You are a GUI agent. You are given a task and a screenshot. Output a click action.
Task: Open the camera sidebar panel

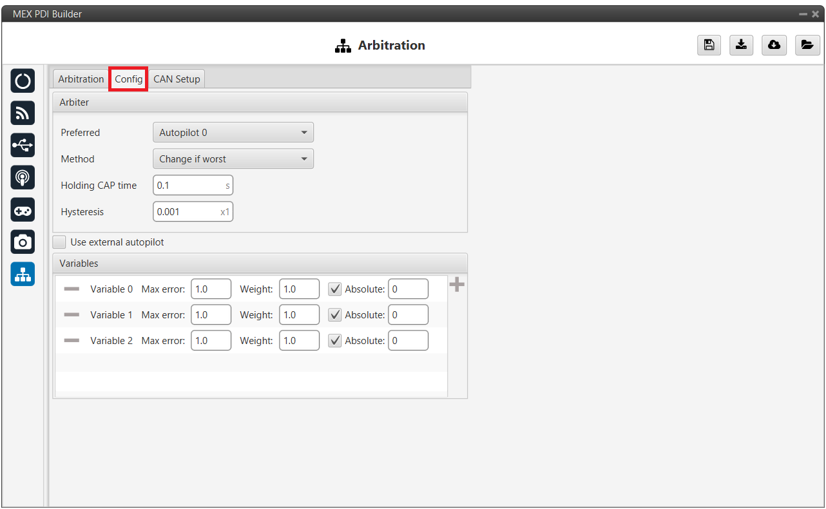tap(23, 242)
